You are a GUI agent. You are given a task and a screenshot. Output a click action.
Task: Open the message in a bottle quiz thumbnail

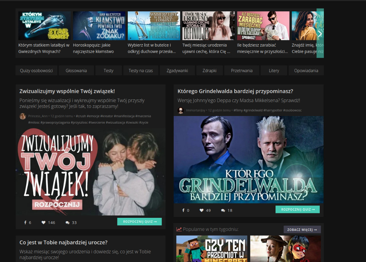coord(154,26)
